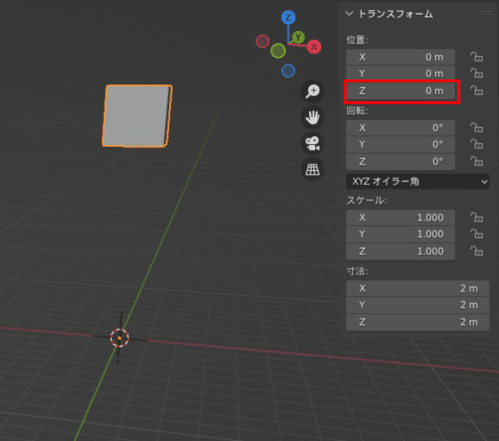This screenshot has width=499, height=441.
Task: Lock the location X value
Action: click(477, 57)
